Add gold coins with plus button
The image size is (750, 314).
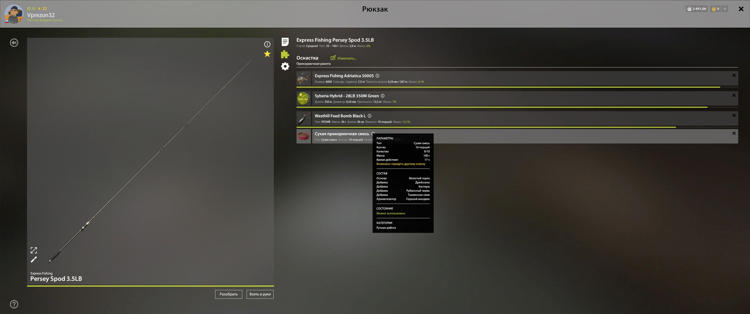point(725,9)
